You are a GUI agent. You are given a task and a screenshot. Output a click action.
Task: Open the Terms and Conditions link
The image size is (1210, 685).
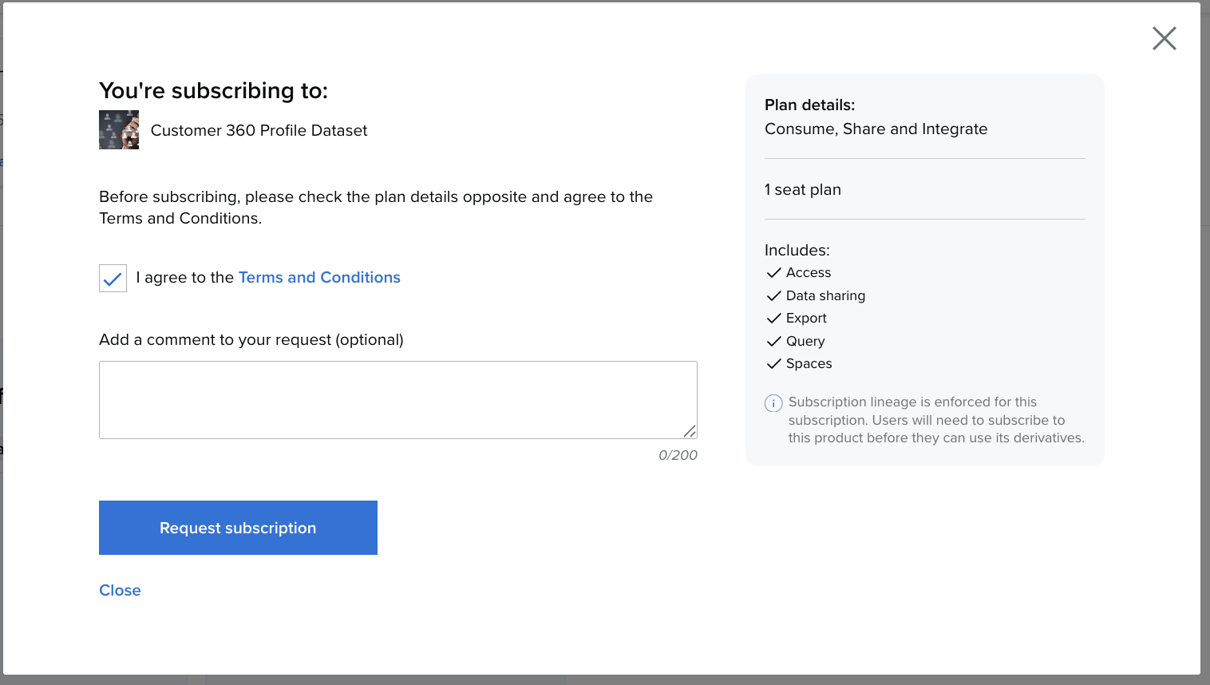point(319,277)
